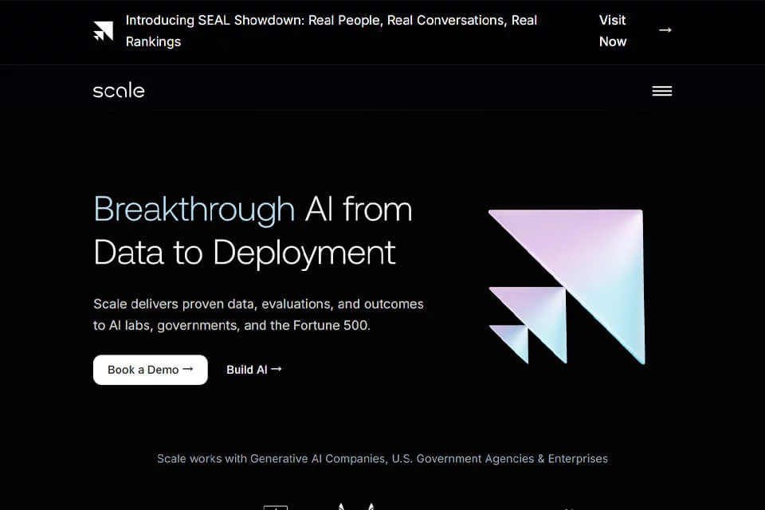Open the SEAL Showdown announcement text
765x510 pixels.
point(331,31)
